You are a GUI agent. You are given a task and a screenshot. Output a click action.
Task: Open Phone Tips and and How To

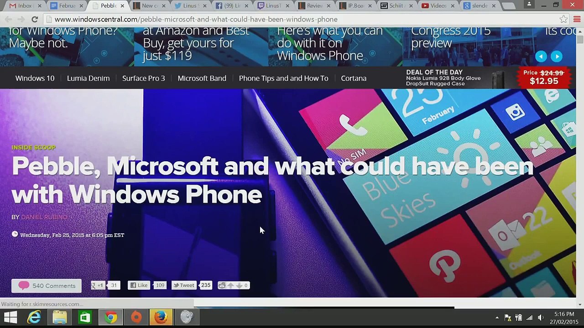(x=283, y=78)
